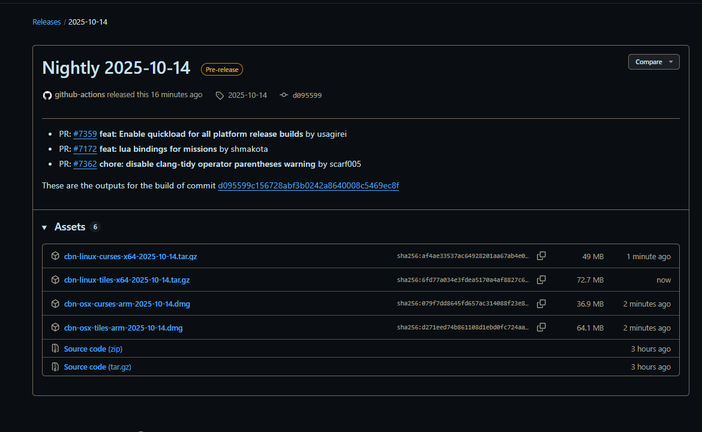Click the package icon beside cbn-osx-tiles-arm
The image size is (702, 432).
click(x=55, y=327)
